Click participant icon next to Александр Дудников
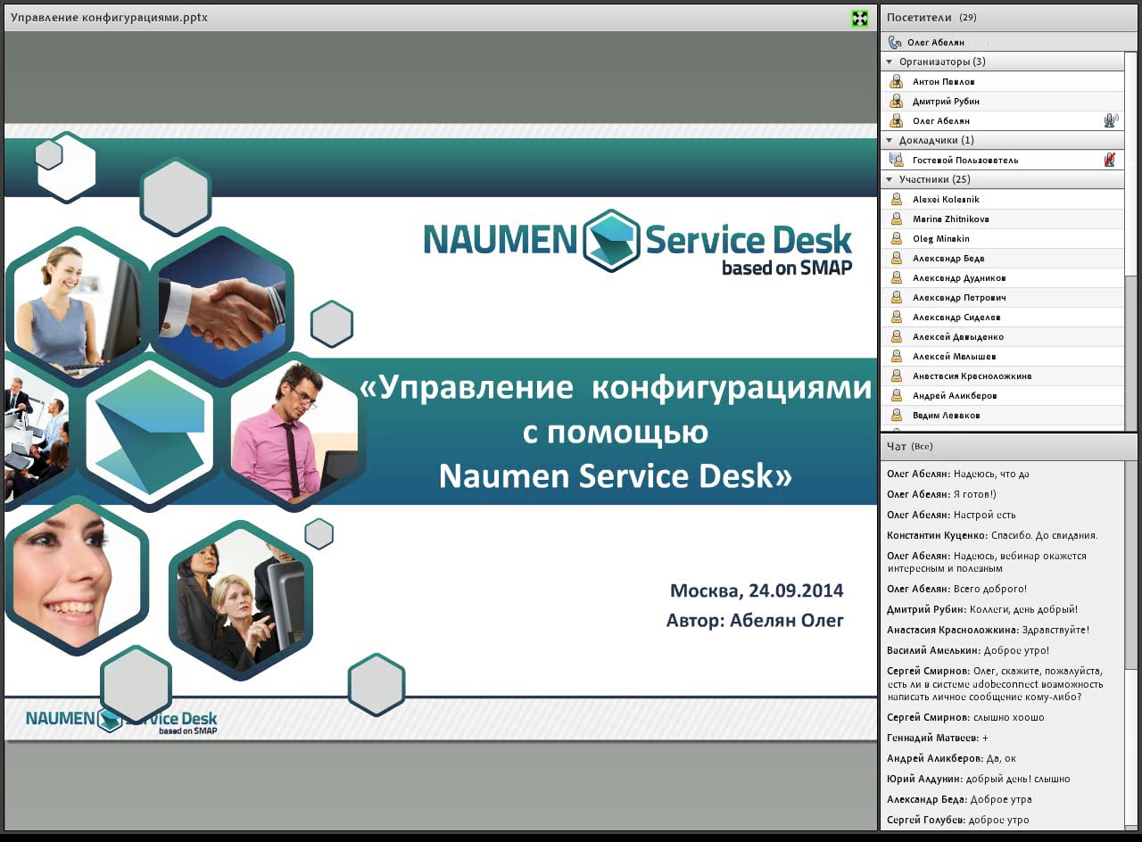The height and width of the screenshot is (842, 1142). tap(897, 277)
